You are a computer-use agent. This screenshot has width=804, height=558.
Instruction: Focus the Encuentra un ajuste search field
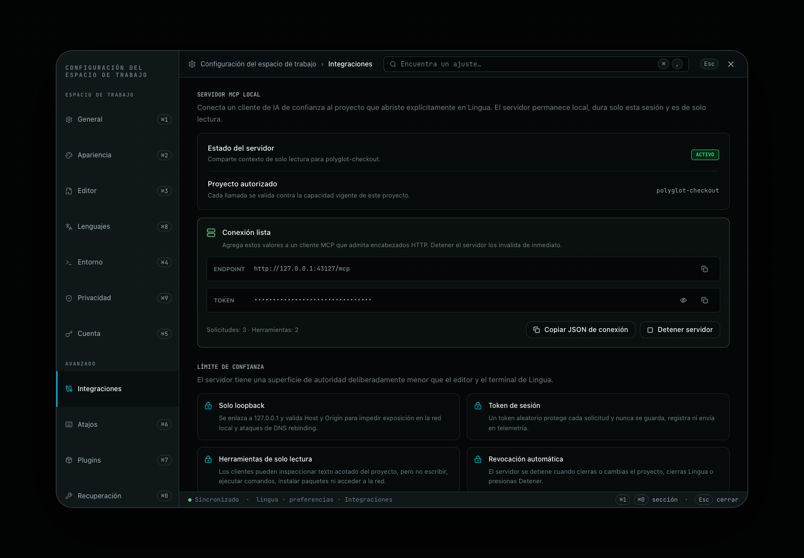tap(536, 64)
